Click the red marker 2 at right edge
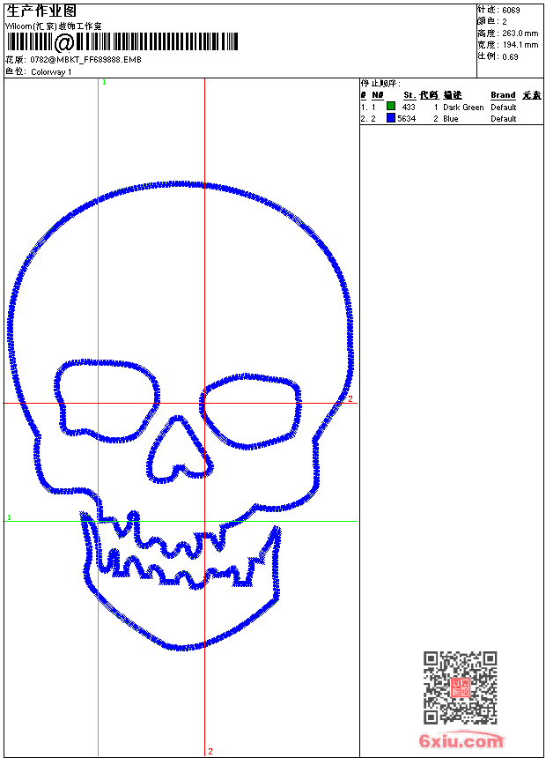This screenshot has width=546, height=758. pos(350,399)
